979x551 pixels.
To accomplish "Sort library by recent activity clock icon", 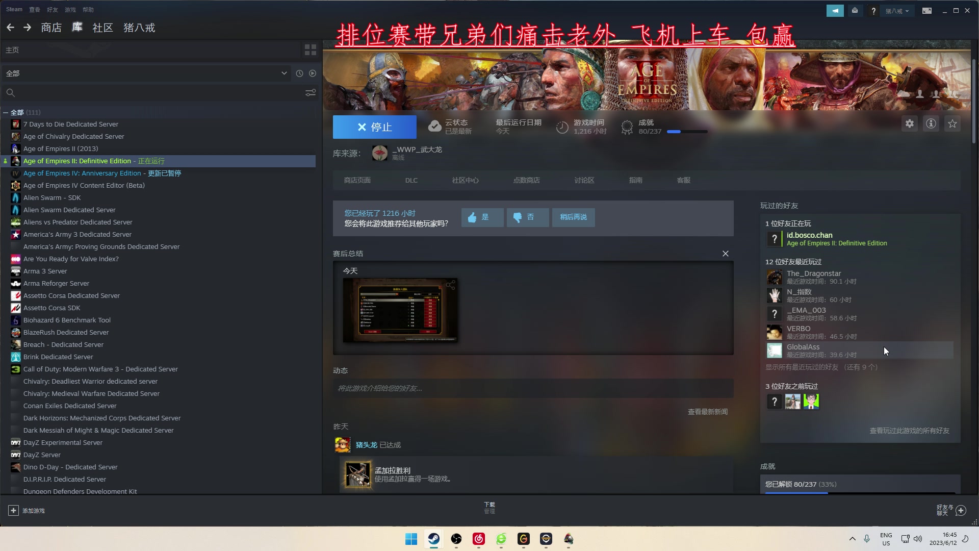I will (x=299, y=73).
